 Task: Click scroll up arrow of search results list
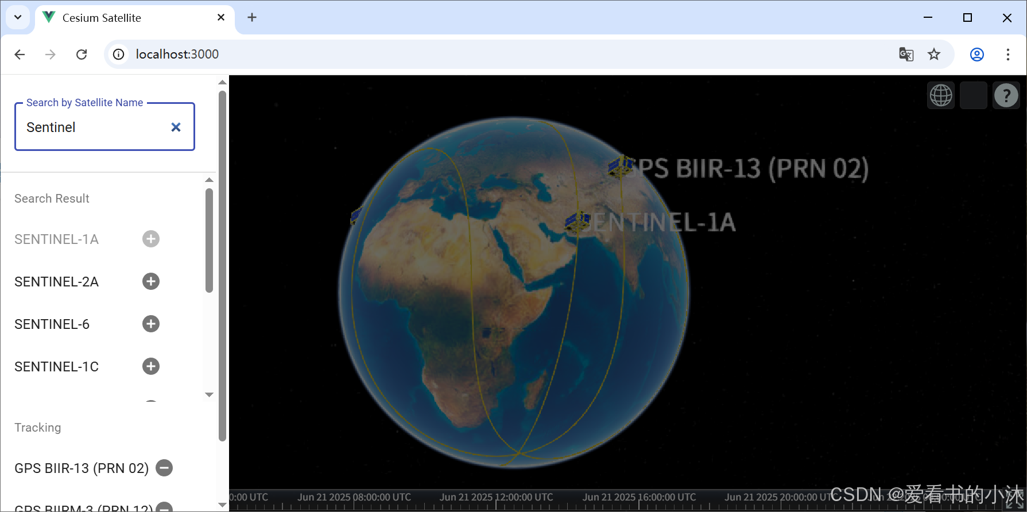click(x=209, y=180)
